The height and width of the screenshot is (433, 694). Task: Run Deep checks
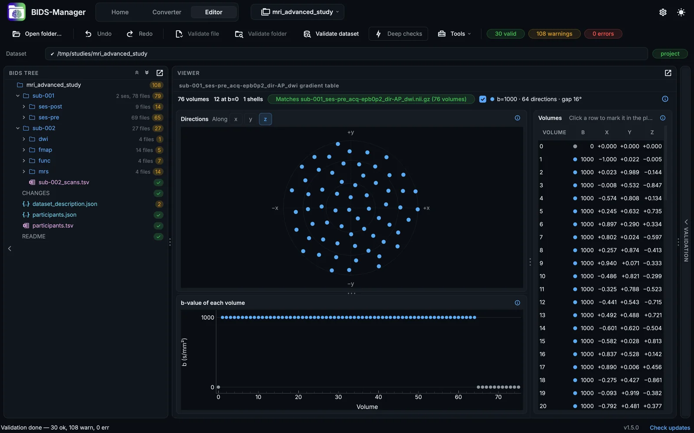coord(398,34)
